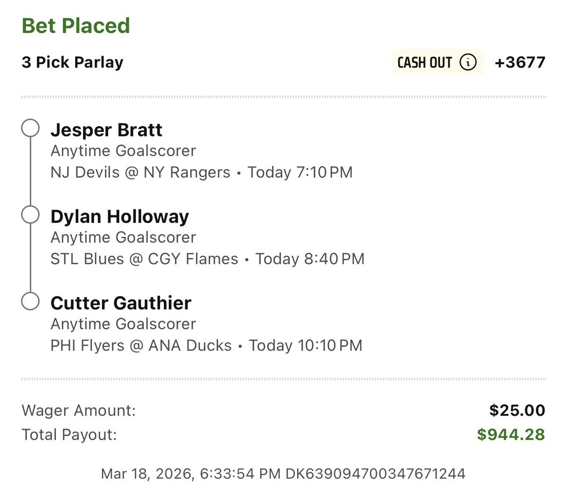Image resolution: width=567 pixels, height=487 pixels.
Task: Click the $25.00 wager amount
Action: click(517, 410)
